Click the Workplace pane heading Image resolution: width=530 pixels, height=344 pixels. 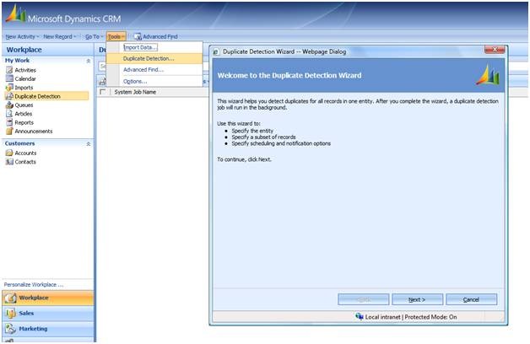[x=24, y=50]
